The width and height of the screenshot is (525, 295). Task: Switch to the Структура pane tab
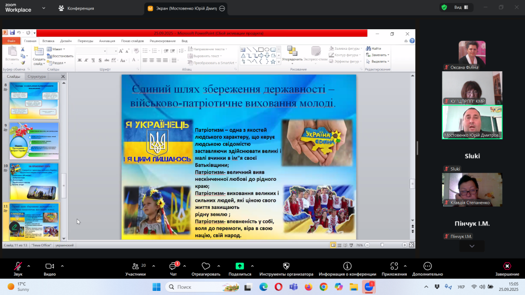(36, 76)
